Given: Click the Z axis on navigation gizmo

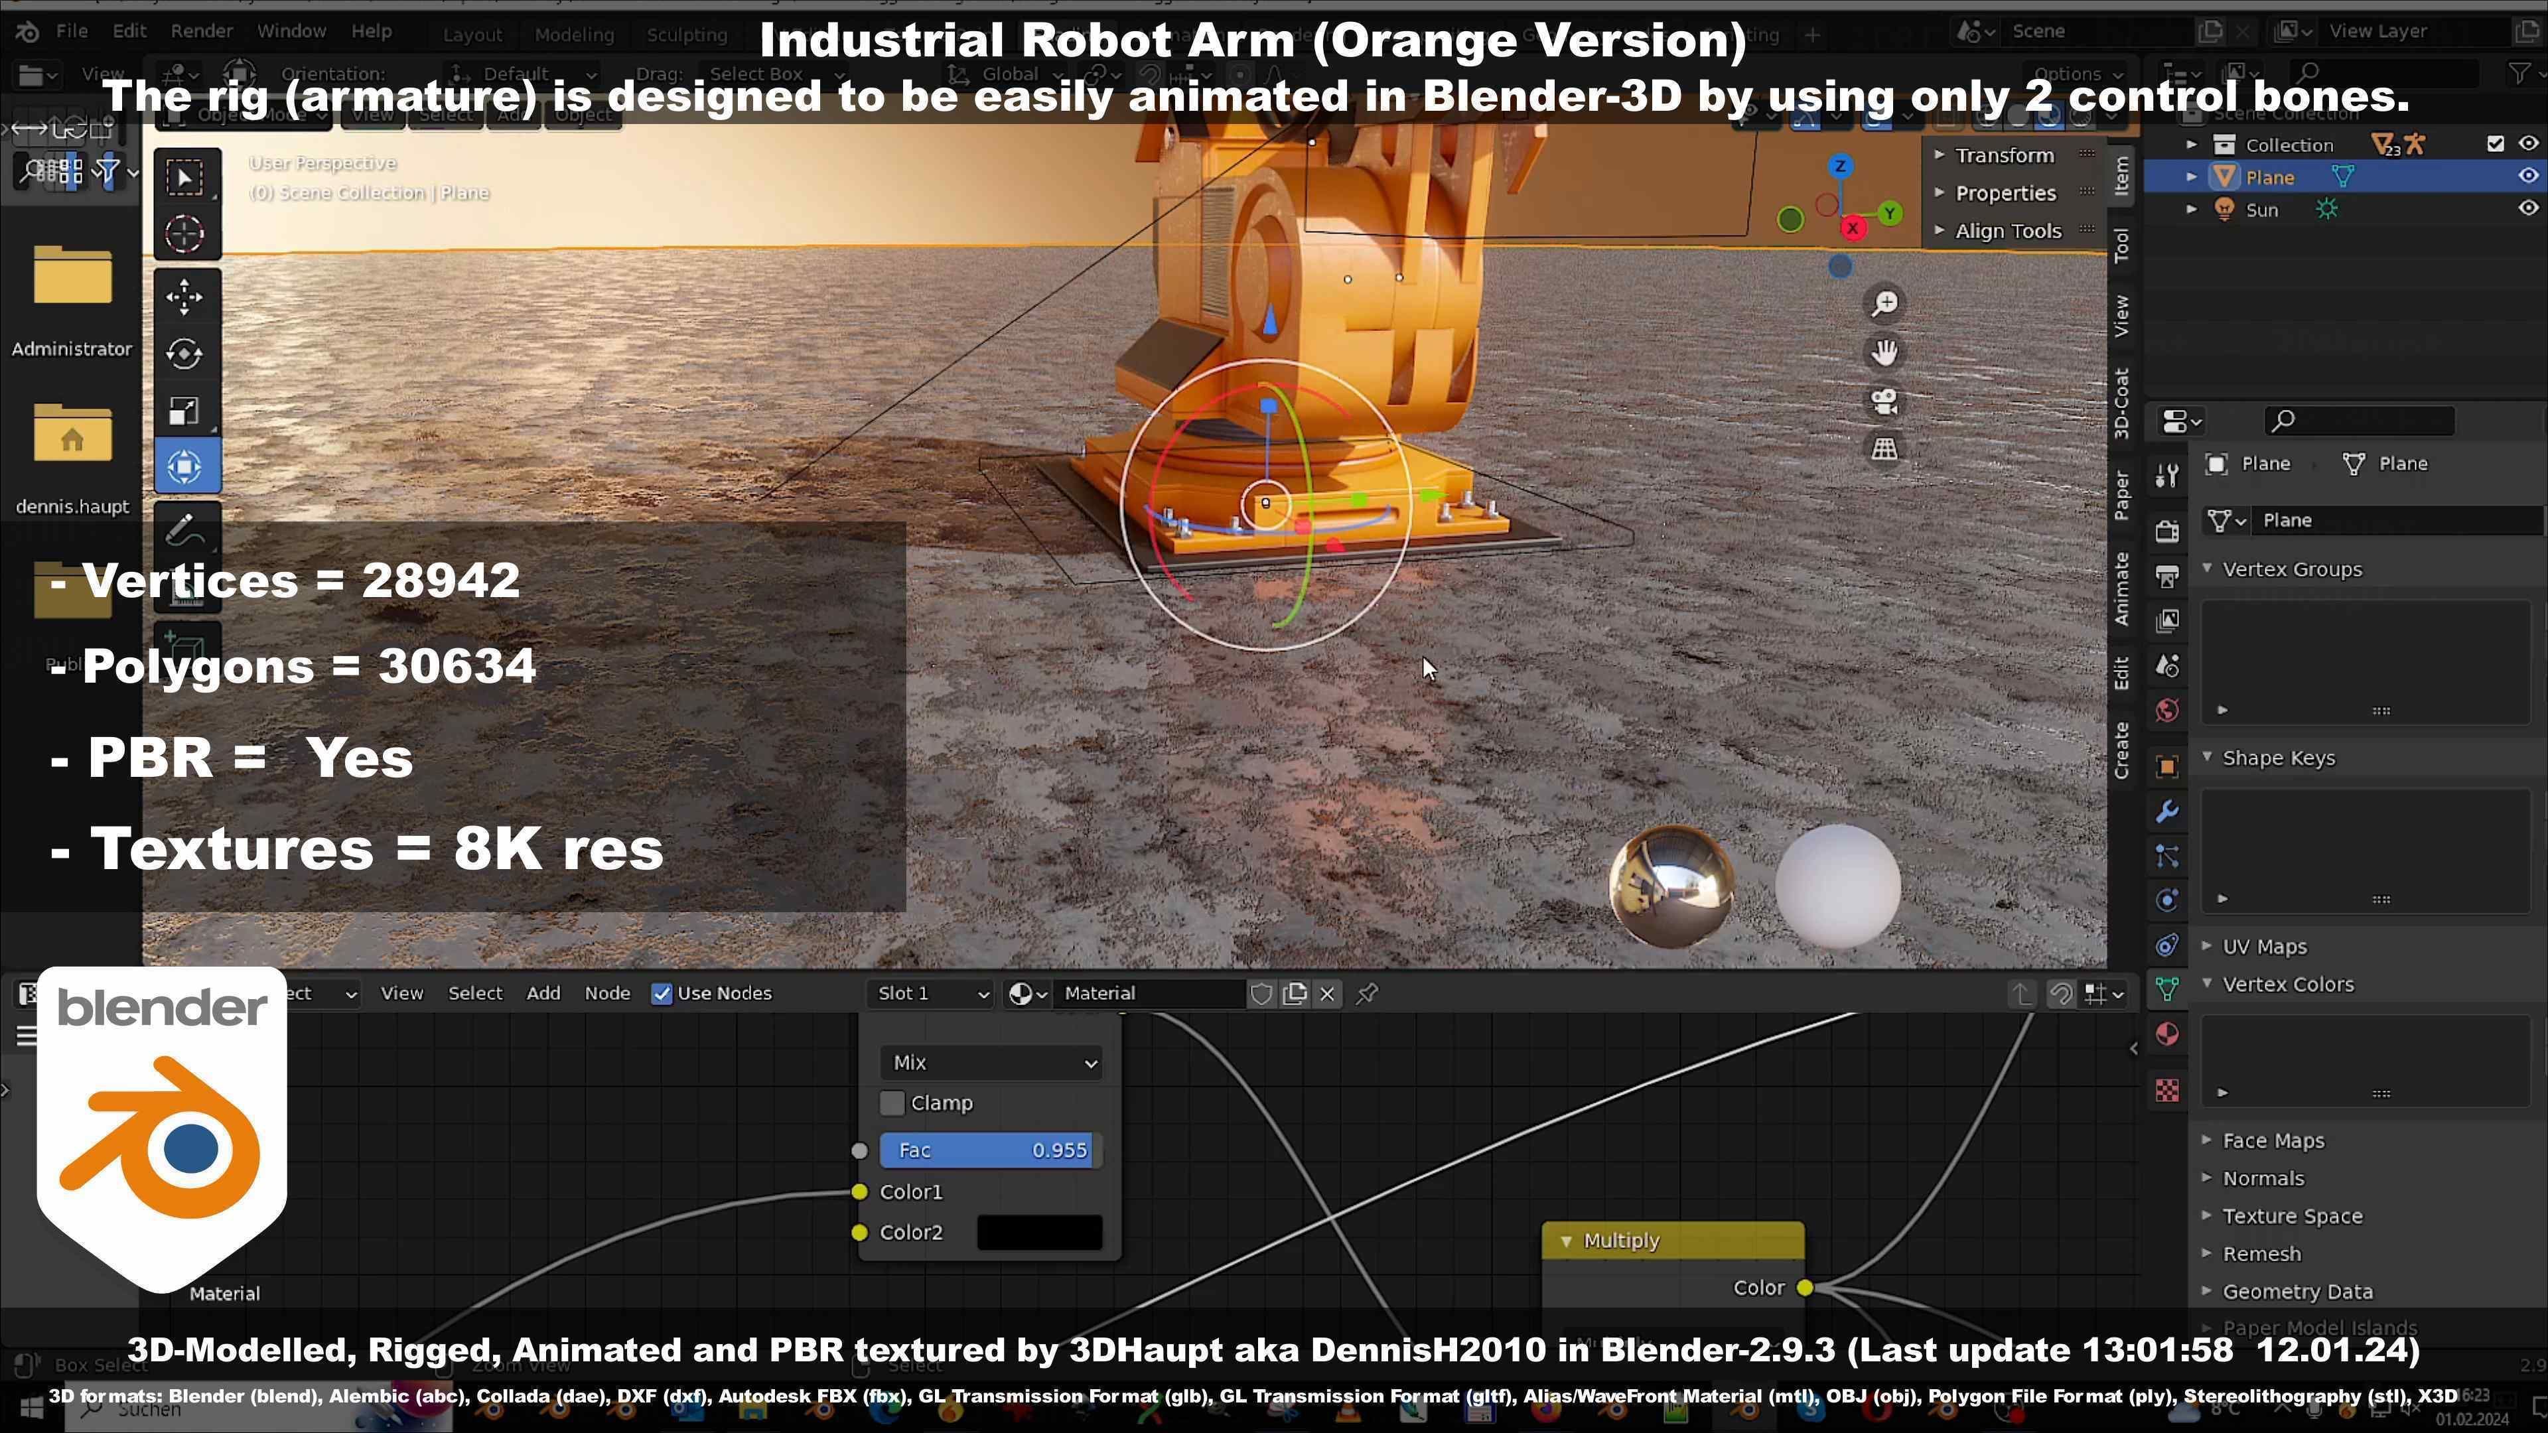Looking at the screenshot, I should 1840,166.
